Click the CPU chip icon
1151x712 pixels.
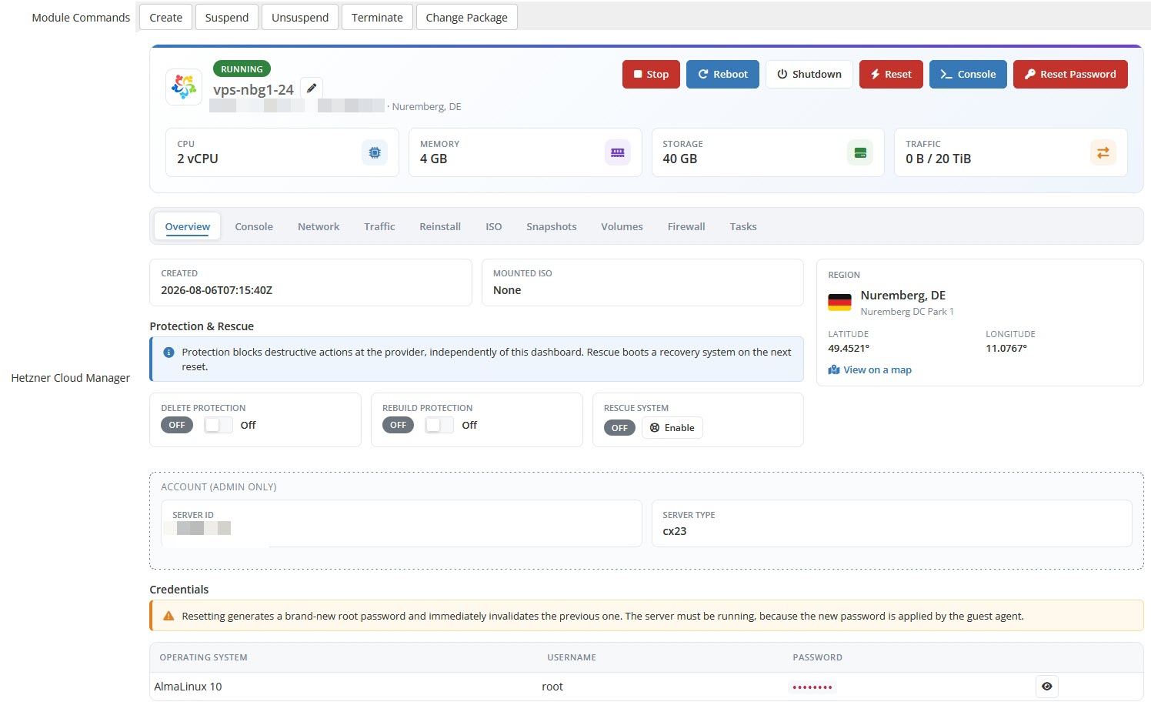[x=375, y=152]
